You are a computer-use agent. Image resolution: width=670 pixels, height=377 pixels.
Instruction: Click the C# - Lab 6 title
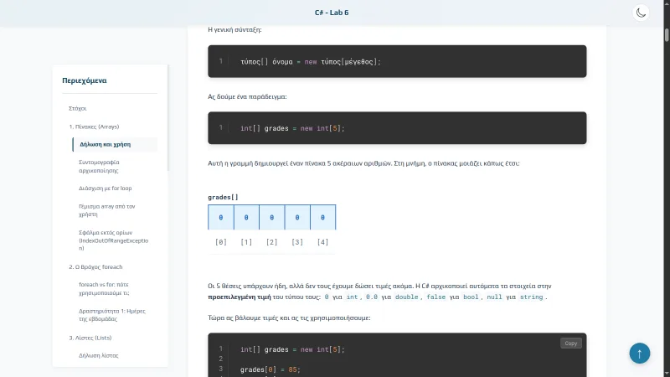coord(332,13)
